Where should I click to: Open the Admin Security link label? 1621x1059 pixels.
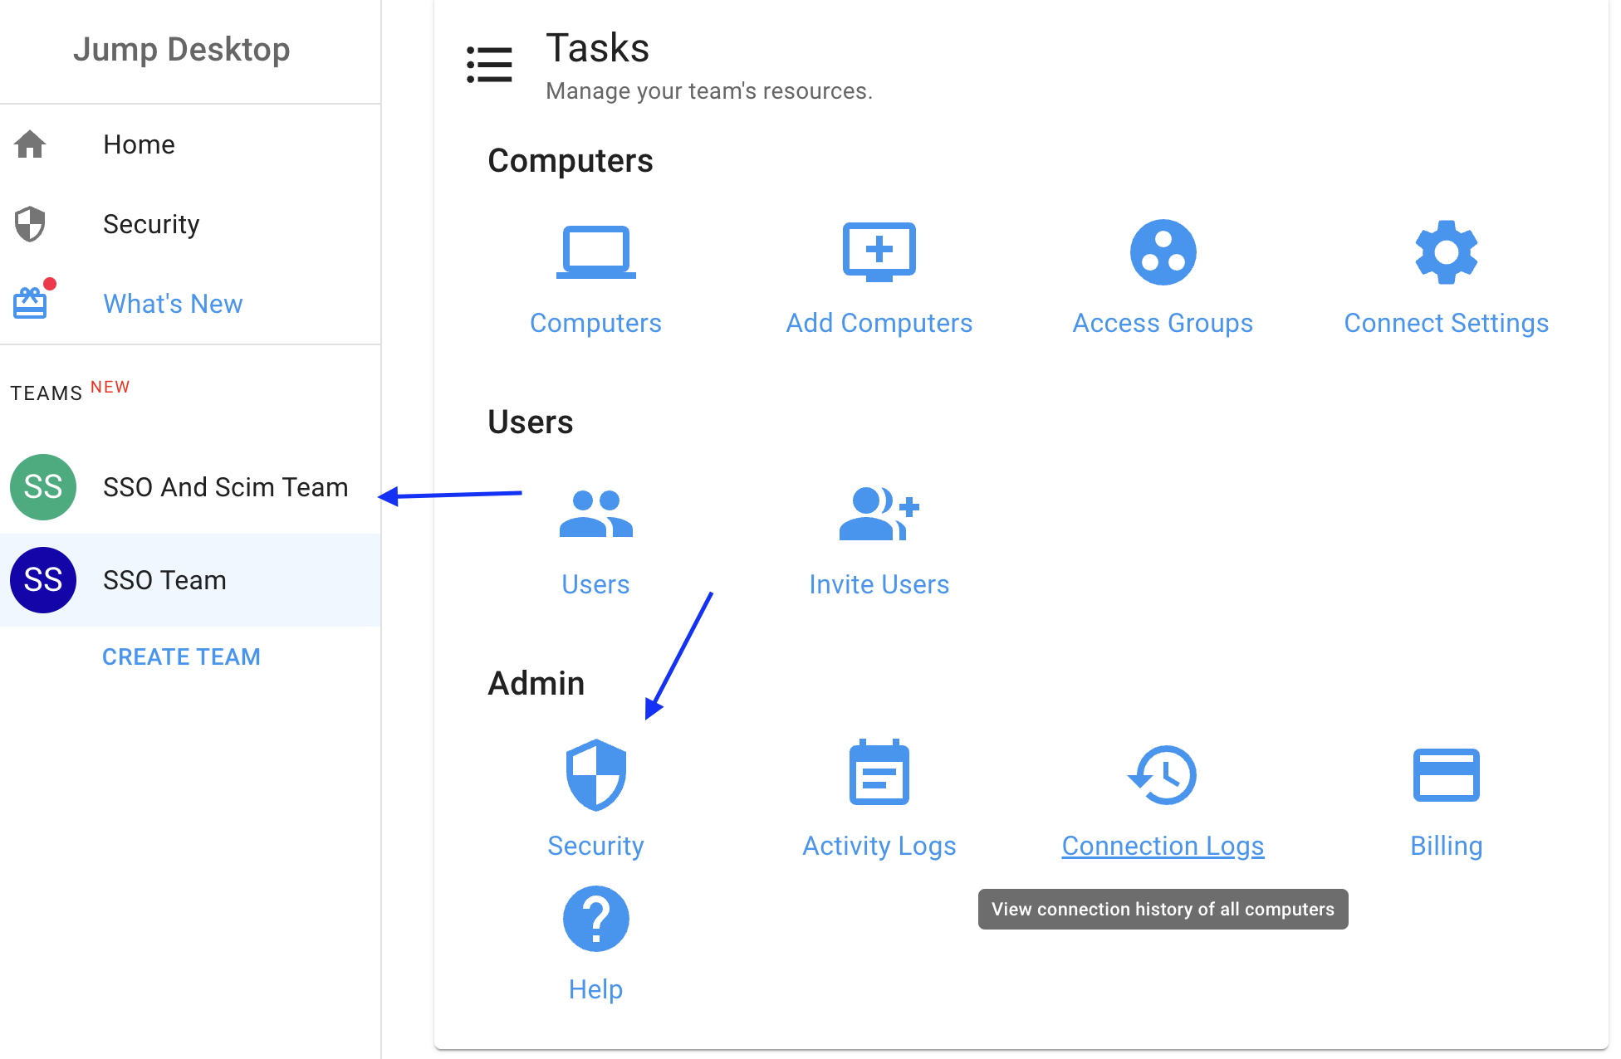click(595, 846)
